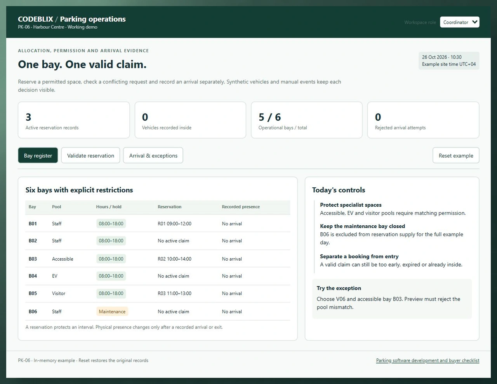The width and height of the screenshot is (497, 384).
Task: Select the B03 bay cell
Action: tap(33, 259)
